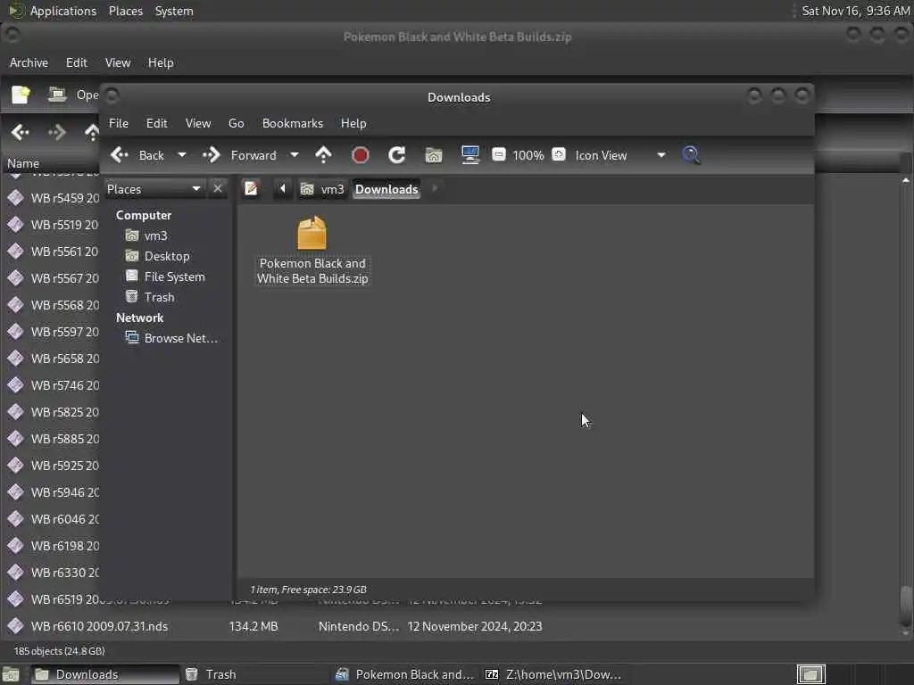Open the Places pane selector dropdown
The image size is (914, 685).
pos(154,189)
